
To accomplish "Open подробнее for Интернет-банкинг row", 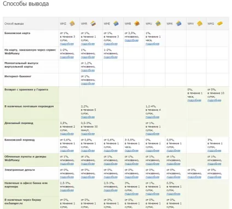I will (x=88, y=83).
